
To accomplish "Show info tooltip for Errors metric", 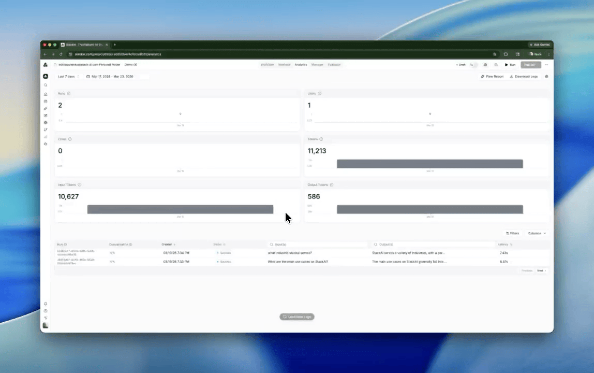I will [70, 139].
